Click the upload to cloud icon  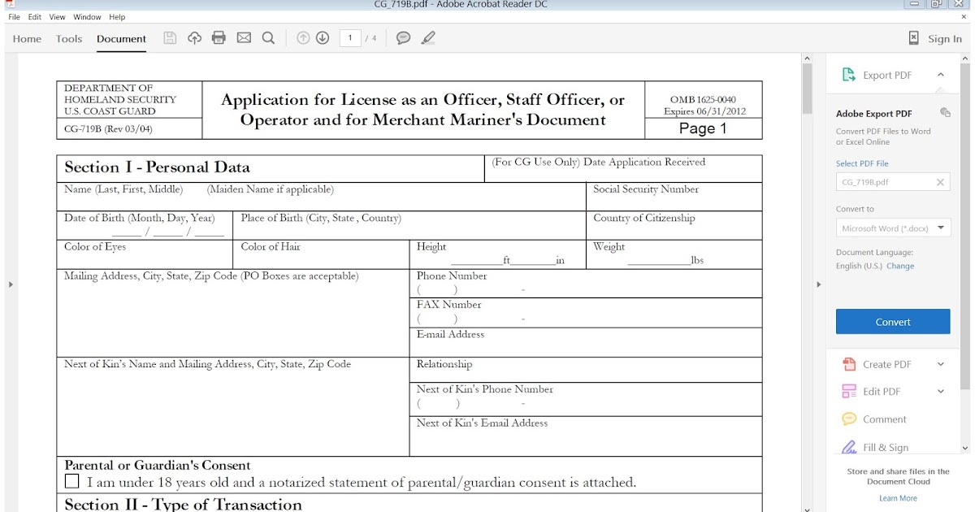coord(194,38)
